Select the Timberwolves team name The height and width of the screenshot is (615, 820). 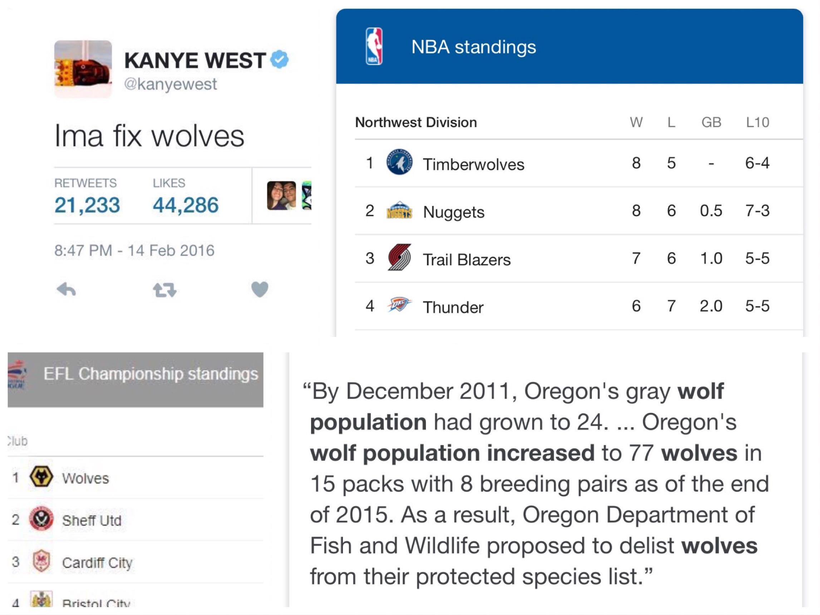coord(473,164)
